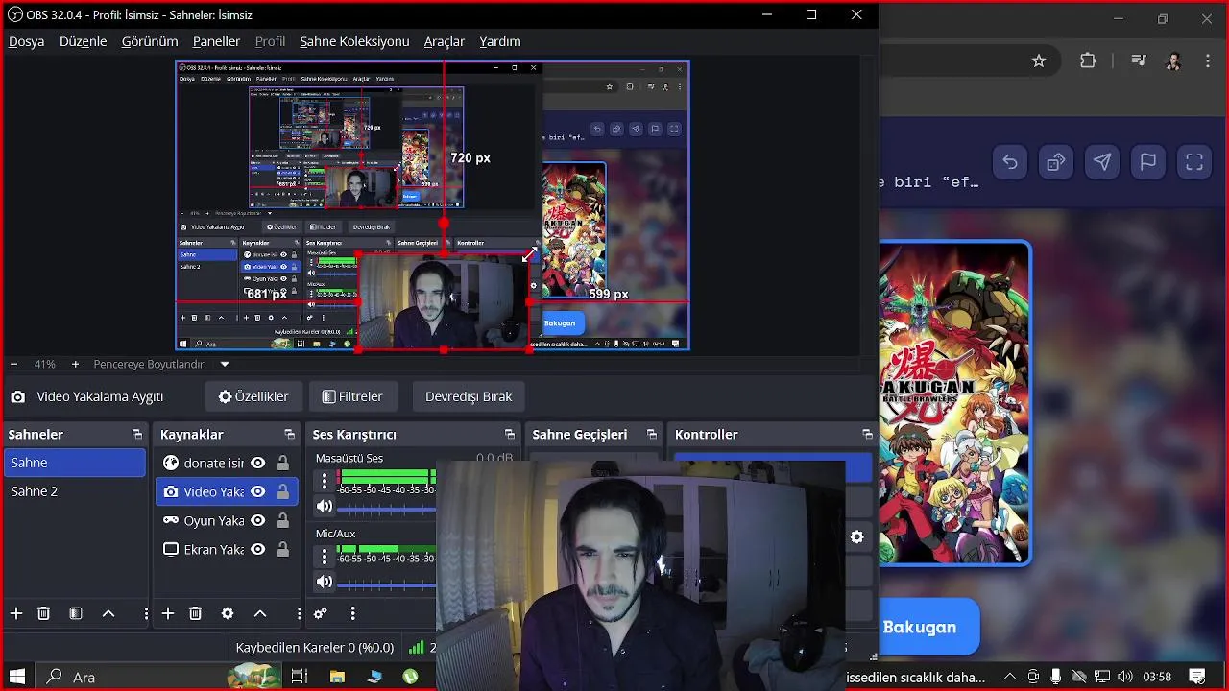Pop out the Kontroller dock
The height and width of the screenshot is (691, 1229).
pos(868,435)
